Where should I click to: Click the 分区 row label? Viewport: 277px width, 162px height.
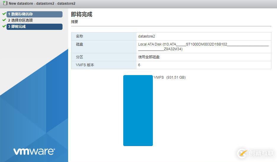(x=79, y=57)
